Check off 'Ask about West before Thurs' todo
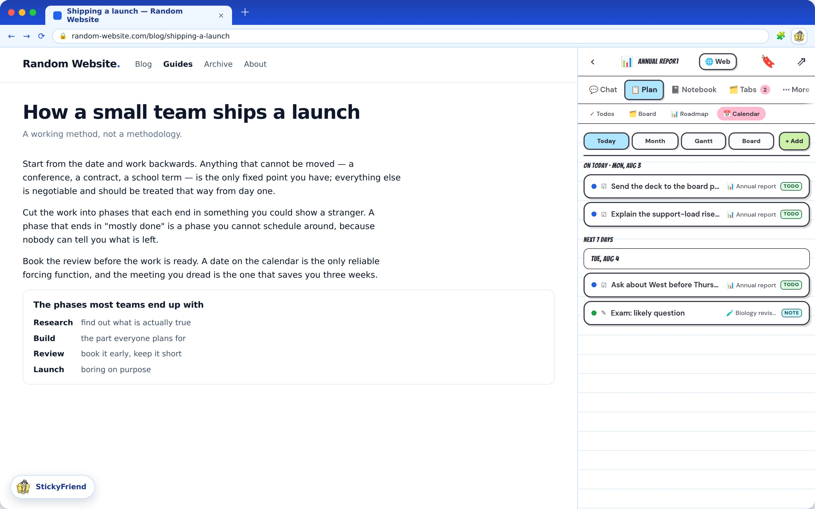Screen dimensions: 815x509 click(604, 285)
